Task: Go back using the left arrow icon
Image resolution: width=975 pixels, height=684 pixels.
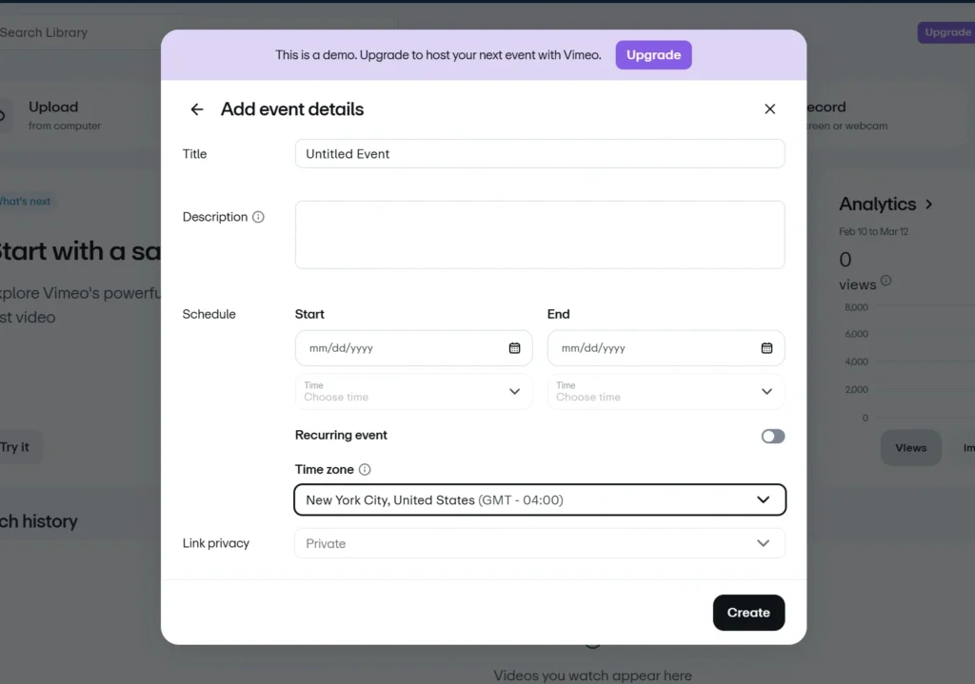Action: pos(196,109)
